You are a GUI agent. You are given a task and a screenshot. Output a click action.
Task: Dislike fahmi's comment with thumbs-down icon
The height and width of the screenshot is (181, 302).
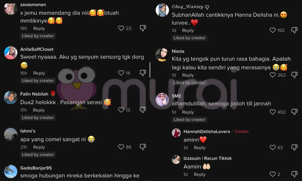[x=143, y=147]
